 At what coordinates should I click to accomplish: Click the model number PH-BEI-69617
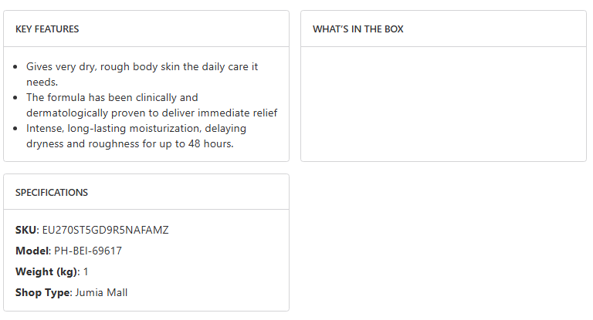click(88, 251)
